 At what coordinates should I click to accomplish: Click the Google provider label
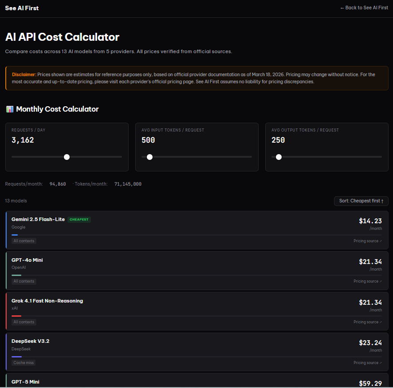(18, 227)
